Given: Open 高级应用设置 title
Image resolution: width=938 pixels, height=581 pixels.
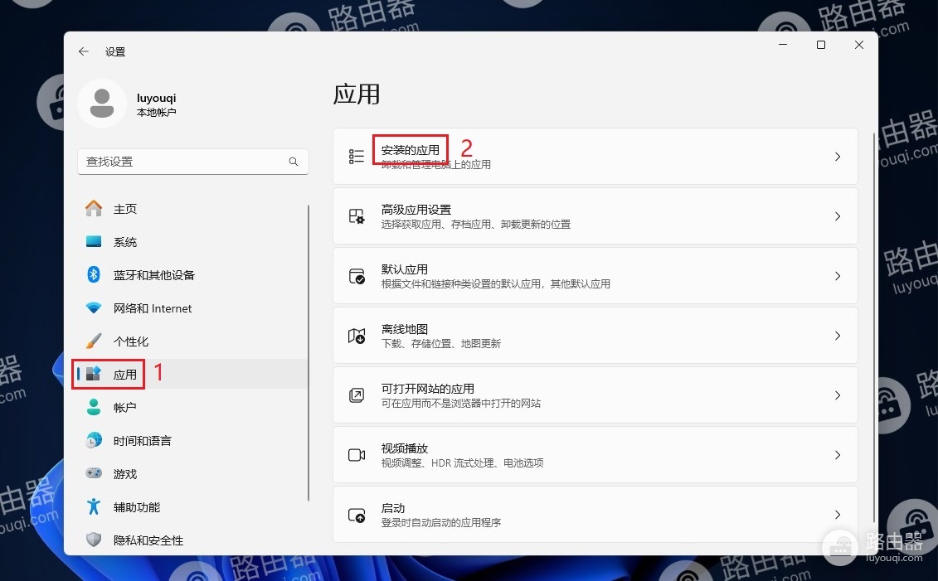Looking at the screenshot, I should click(416, 210).
